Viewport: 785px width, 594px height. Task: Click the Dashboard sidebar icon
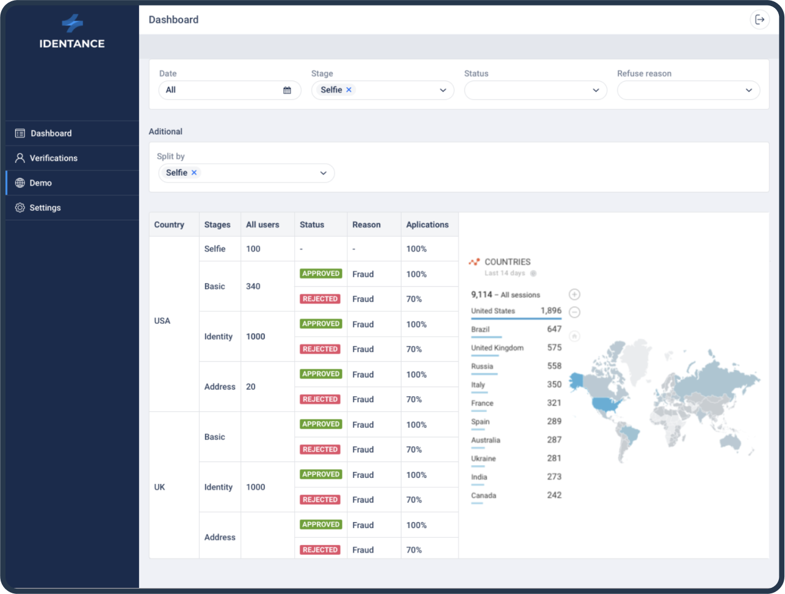coord(20,133)
